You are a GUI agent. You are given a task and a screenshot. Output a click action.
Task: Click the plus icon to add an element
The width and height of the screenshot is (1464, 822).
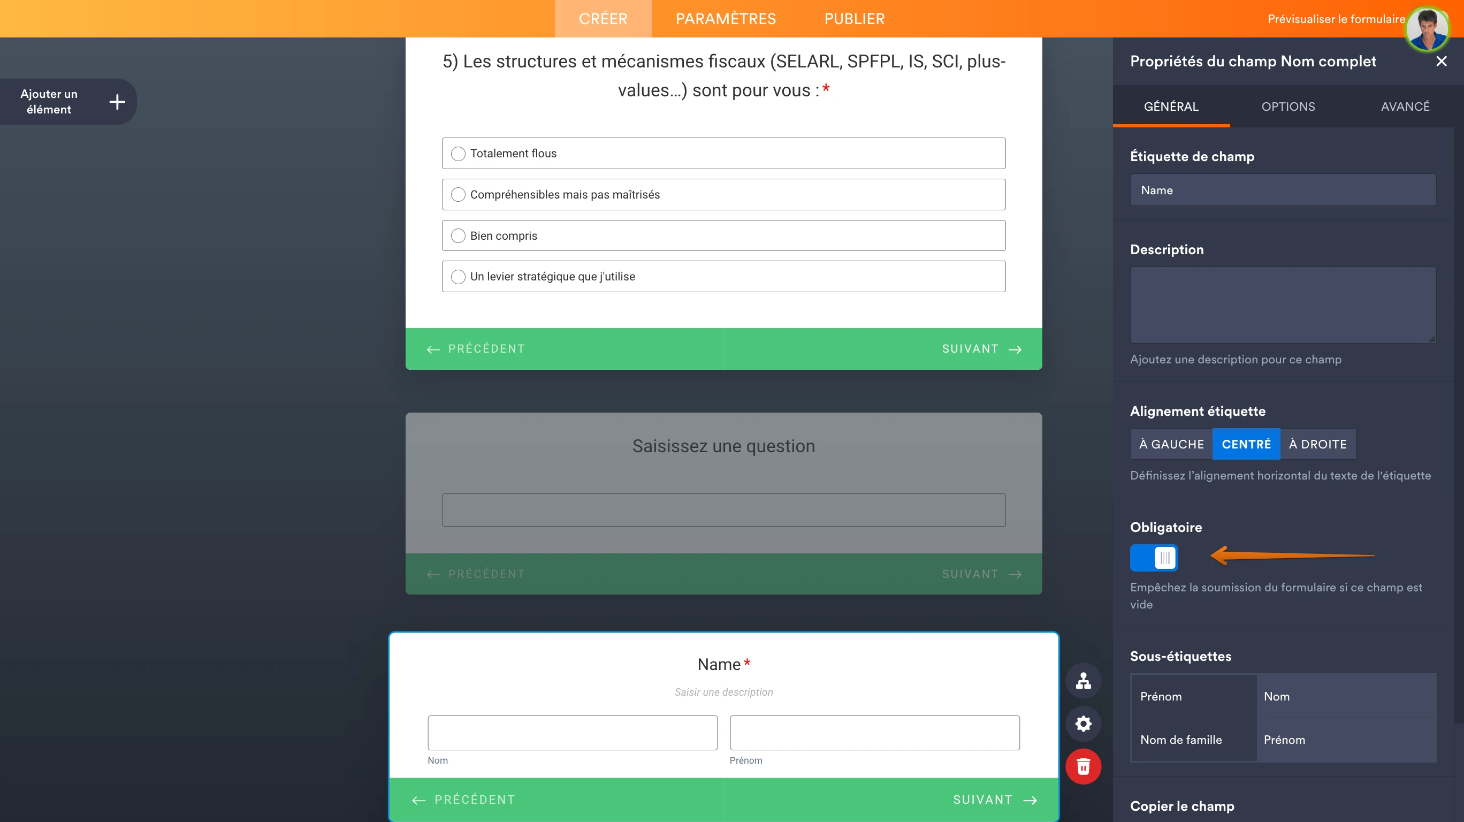tap(117, 102)
